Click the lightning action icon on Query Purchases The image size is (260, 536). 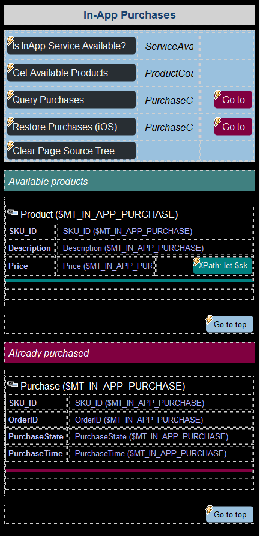(x=10, y=95)
